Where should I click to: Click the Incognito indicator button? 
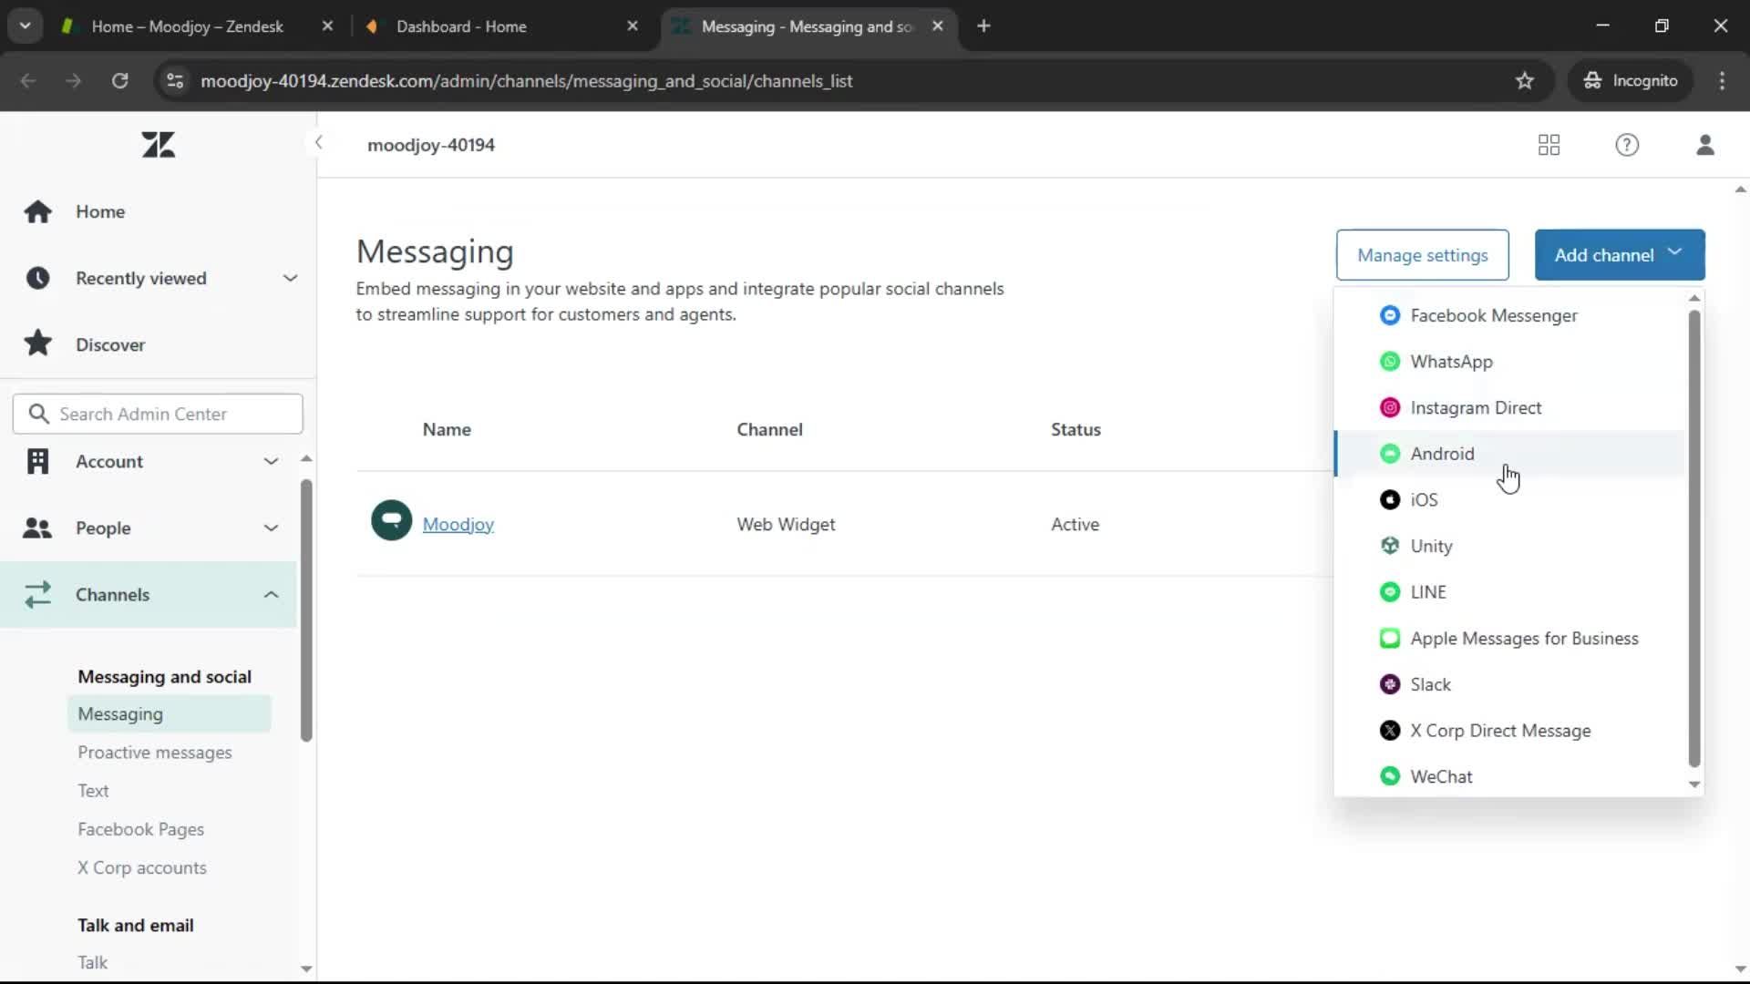(x=1631, y=81)
